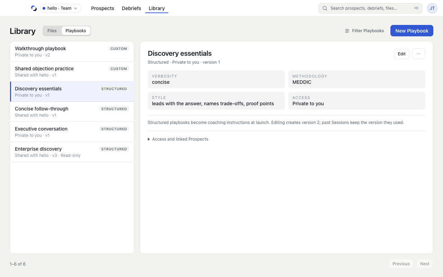Go to the Debriefs tab
The image size is (443, 277).
[x=132, y=8]
